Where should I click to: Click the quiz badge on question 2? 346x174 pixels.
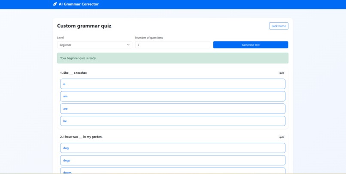pyautogui.click(x=282, y=137)
